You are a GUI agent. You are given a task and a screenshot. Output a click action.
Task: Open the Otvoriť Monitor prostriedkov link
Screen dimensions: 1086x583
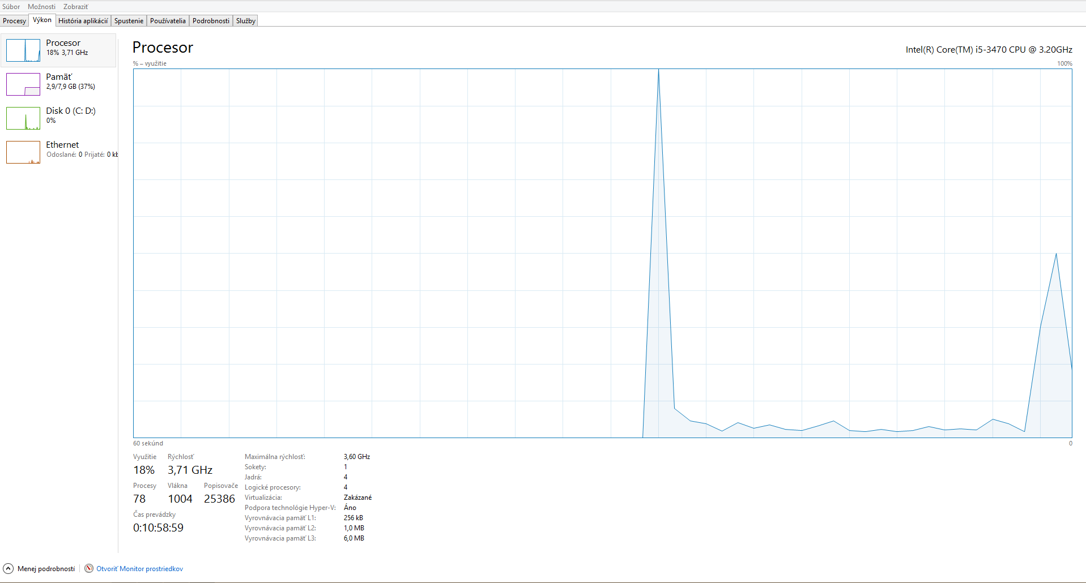coord(139,569)
